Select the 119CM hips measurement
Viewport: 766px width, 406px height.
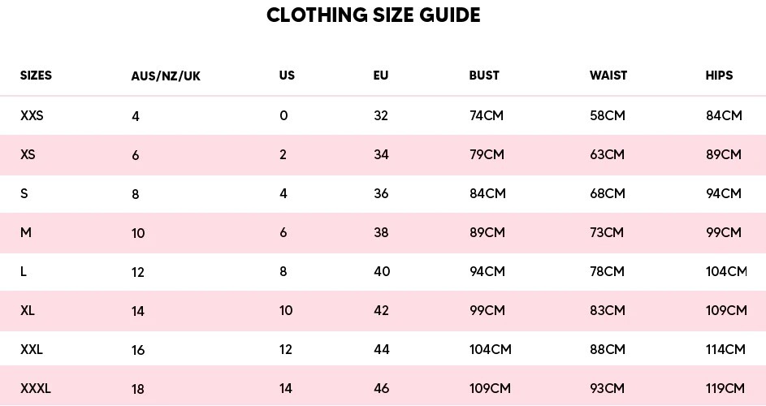coord(725,388)
